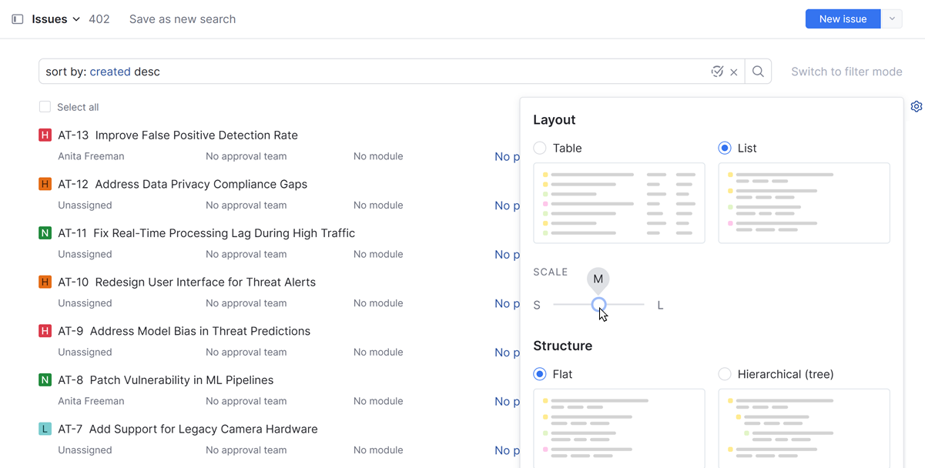Click Unassigned on issue AT-9
Viewport: 925px width, 468px height.
(x=85, y=353)
